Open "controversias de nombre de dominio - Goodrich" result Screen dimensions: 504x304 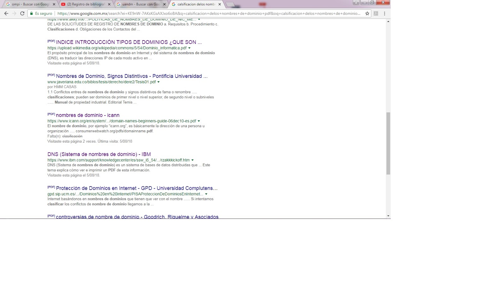pyautogui.click(x=137, y=217)
